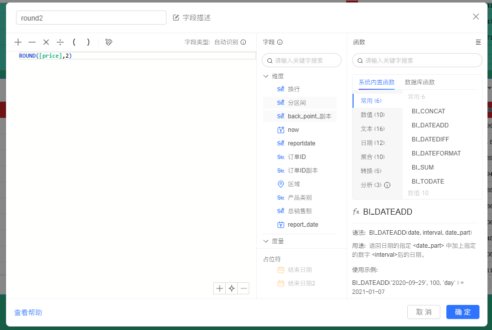Click the edit icon beside 字段描述
The image size is (492, 330).
pos(176,18)
